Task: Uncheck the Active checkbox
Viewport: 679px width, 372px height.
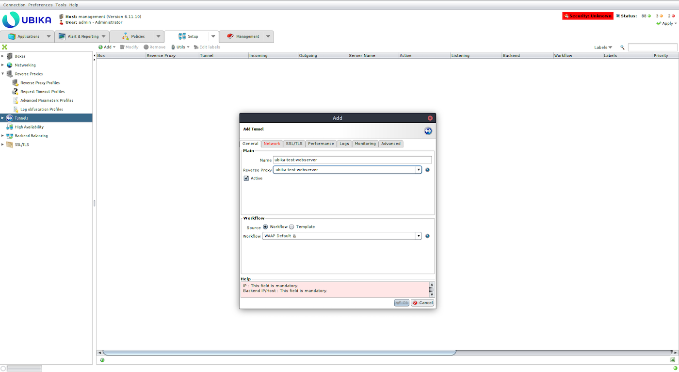Action: coord(246,178)
